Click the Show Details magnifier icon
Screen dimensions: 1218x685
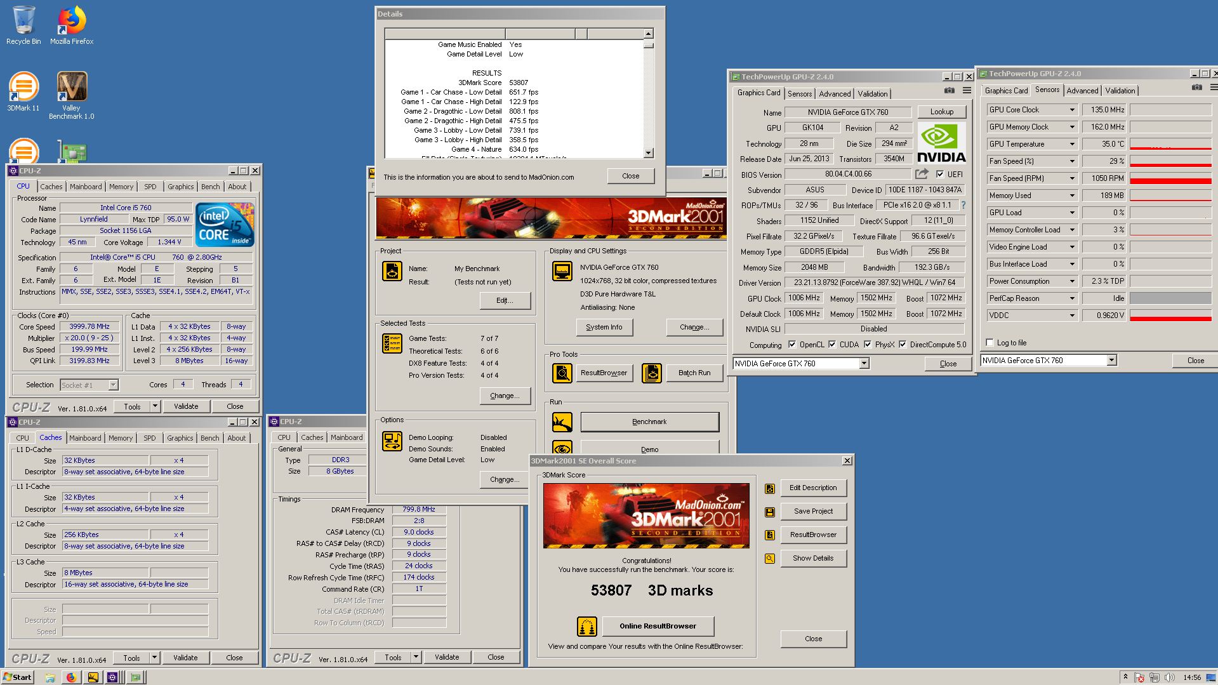tap(769, 559)
